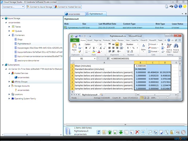Click the magnifying glass search icon
This screenshot has height=141, width=188.
[150, 132]
